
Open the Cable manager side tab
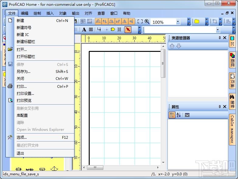tap(232, 130)
